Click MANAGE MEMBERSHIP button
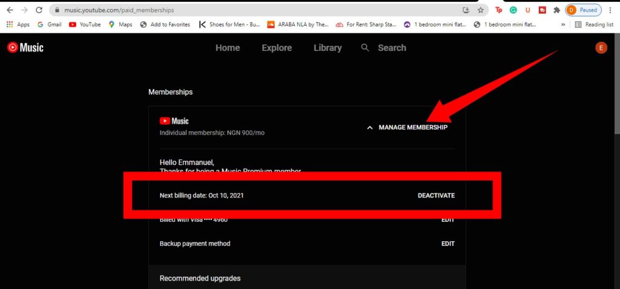 click(413, 127)
